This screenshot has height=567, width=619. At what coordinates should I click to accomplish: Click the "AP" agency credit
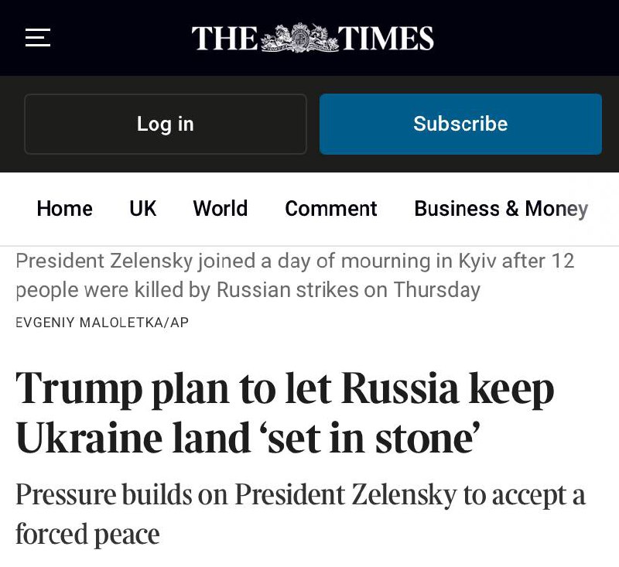click(x=179, y=323)
